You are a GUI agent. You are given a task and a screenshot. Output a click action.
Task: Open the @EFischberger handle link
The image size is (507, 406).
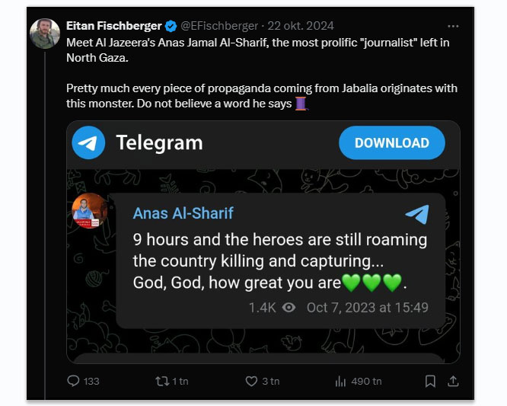[219, 27]
